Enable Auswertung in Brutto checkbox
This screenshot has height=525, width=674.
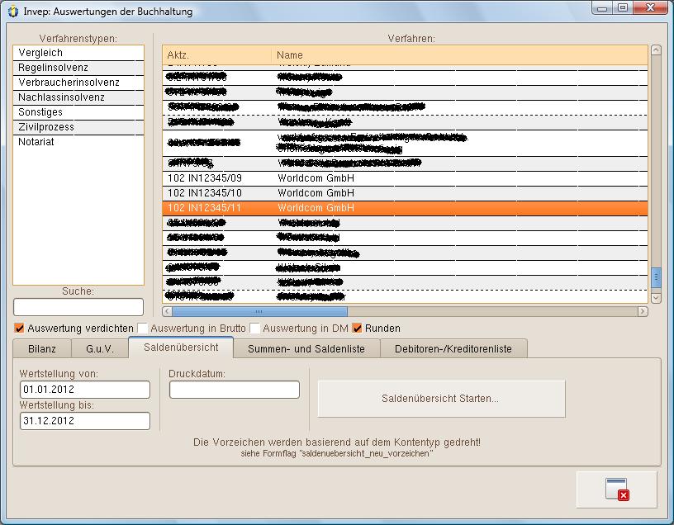coord(142,329)
